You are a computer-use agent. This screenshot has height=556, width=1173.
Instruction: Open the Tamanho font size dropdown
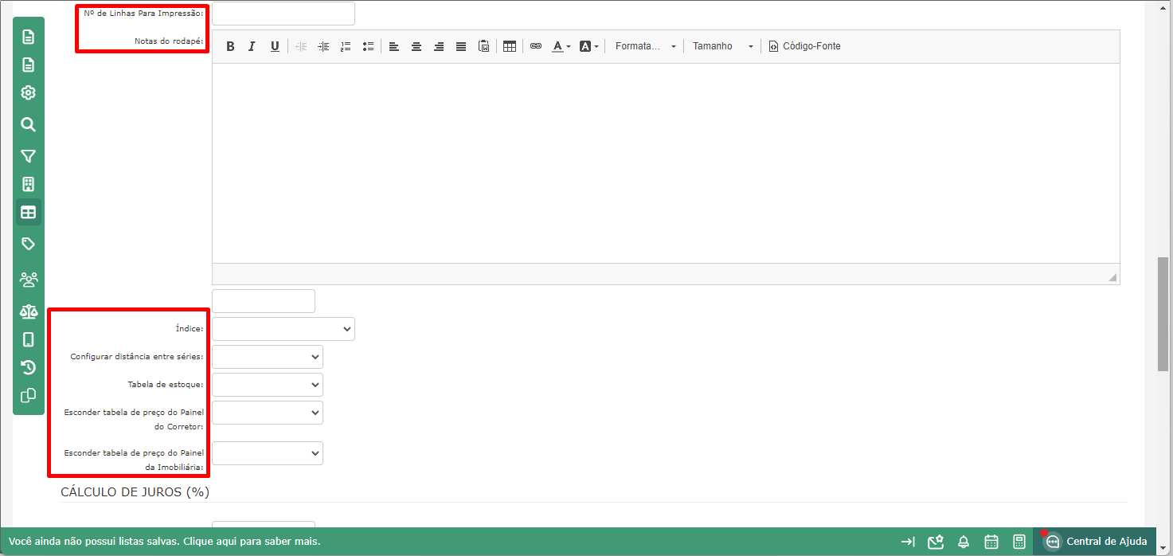click(722, 46)
